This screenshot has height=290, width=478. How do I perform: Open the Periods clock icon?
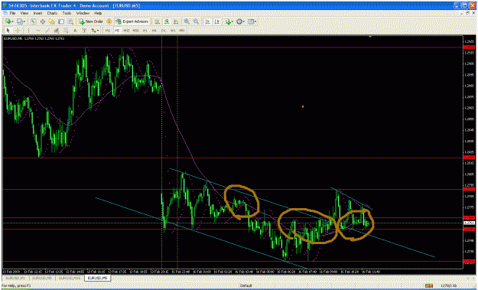click(239, 21)
